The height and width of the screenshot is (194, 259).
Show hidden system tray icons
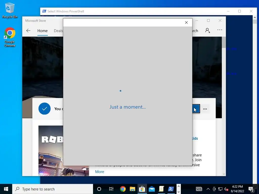[x=208, y=189]
